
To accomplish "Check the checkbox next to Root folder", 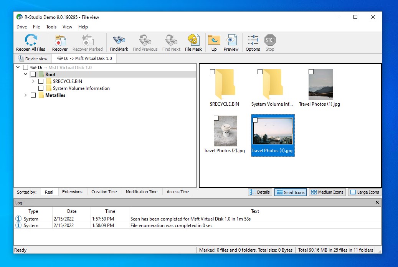I will pos(33,74).
